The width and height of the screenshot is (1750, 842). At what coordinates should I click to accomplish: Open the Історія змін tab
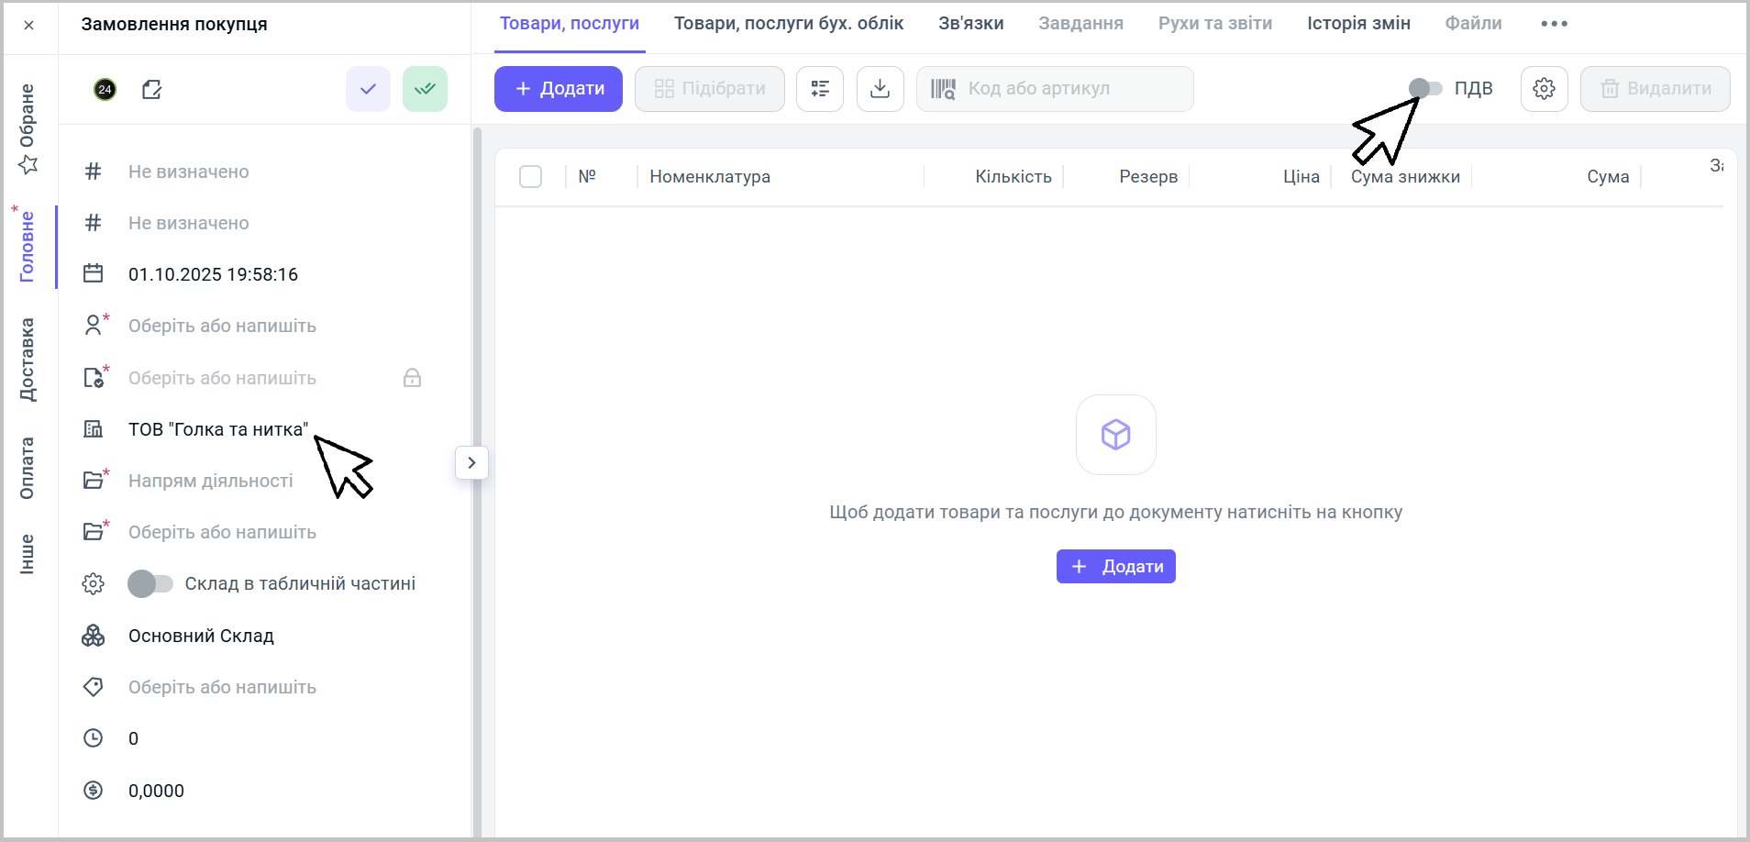[1358, 24]
